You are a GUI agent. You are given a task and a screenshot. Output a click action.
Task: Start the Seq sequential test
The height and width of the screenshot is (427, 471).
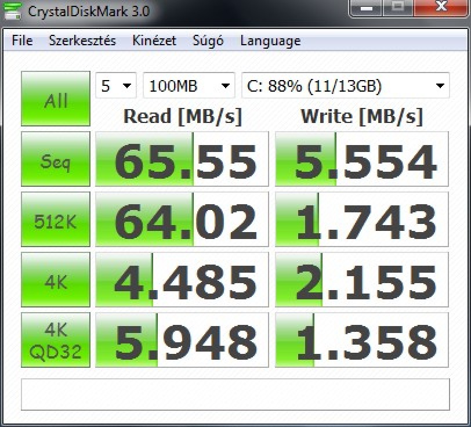[x=56, y=159]
